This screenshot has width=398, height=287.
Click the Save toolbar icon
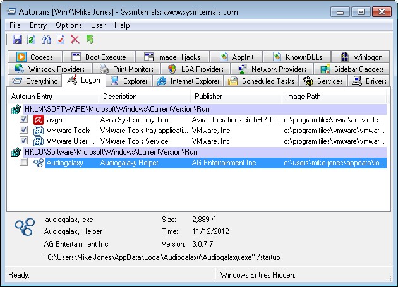click(17, 40)
